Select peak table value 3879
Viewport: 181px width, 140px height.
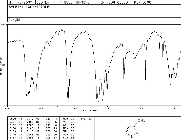[x=13, y=119]
